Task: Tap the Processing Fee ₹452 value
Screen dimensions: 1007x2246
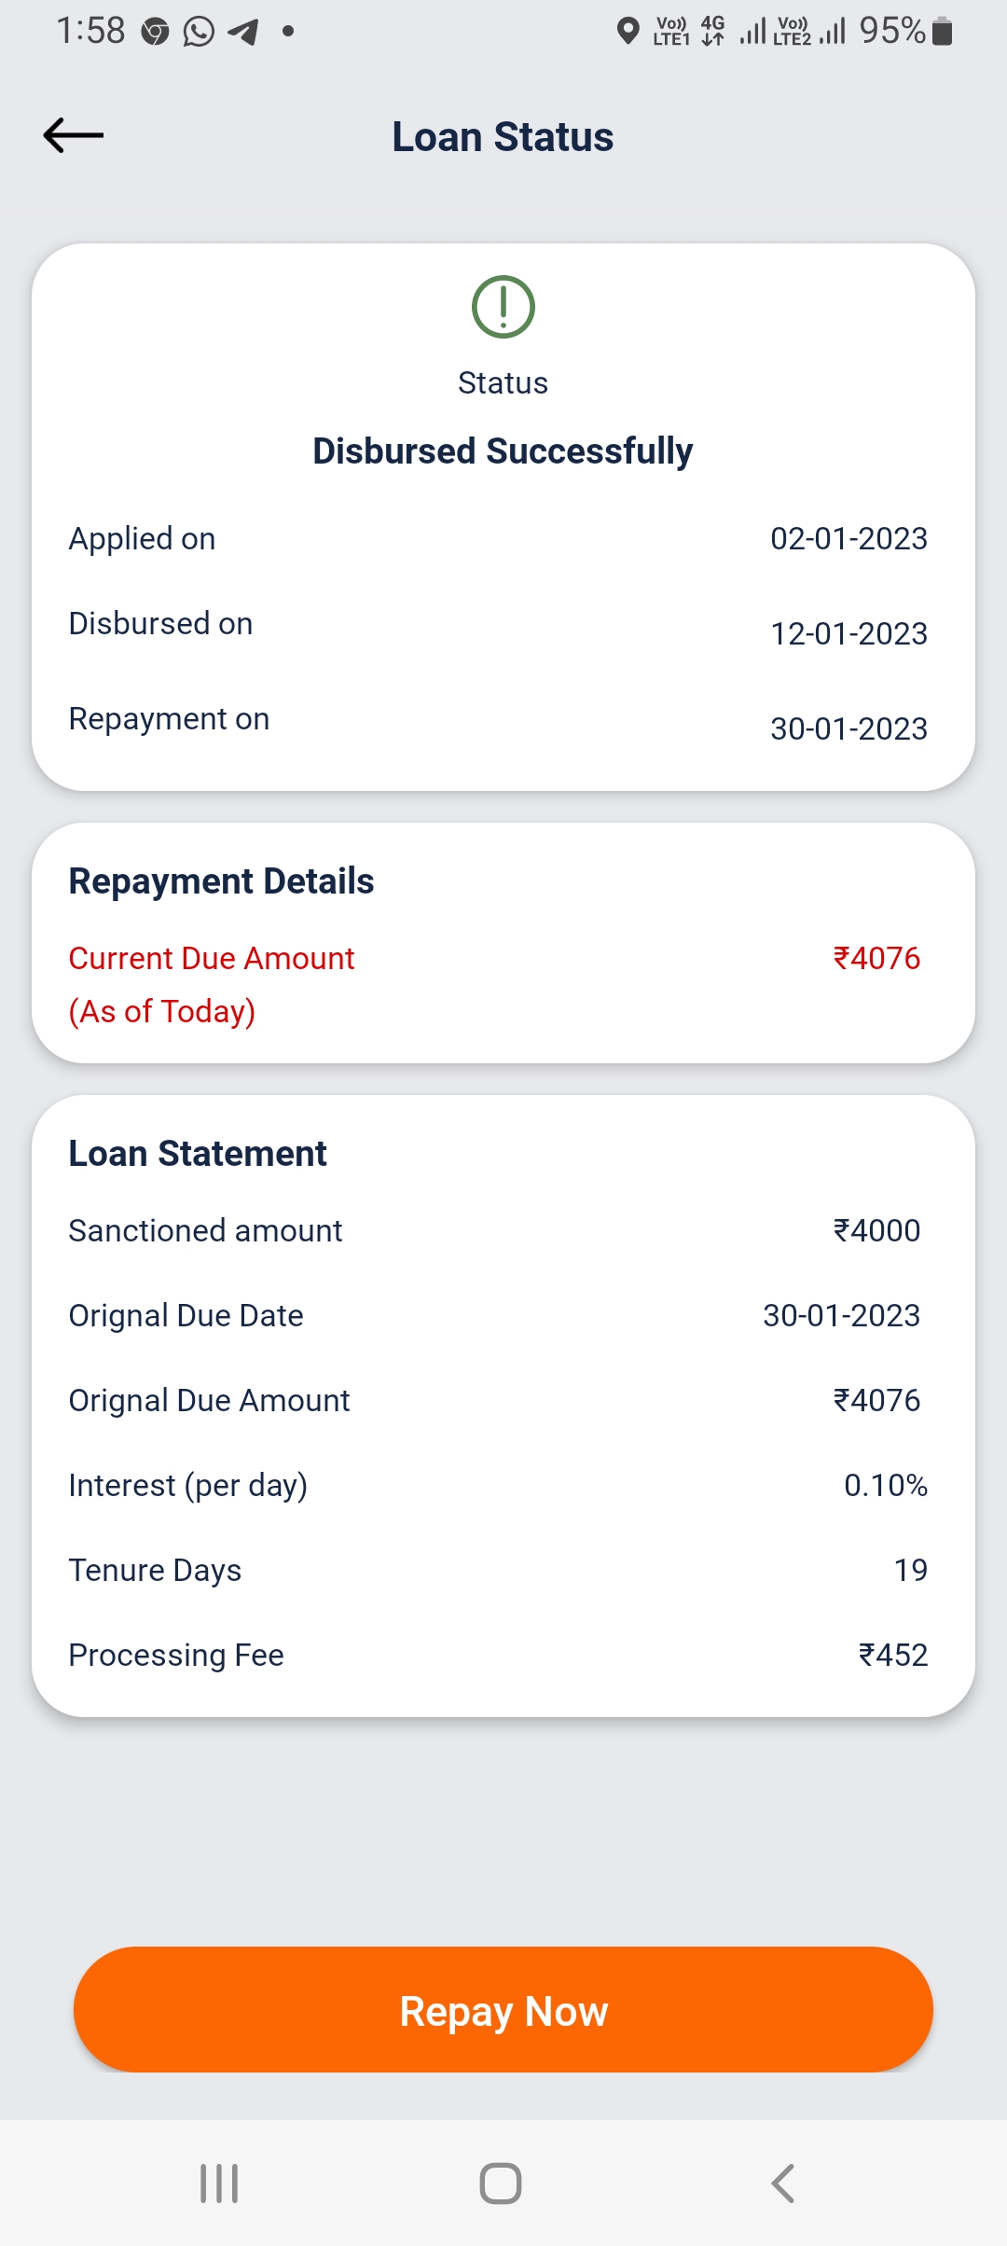Action: 892,1656
